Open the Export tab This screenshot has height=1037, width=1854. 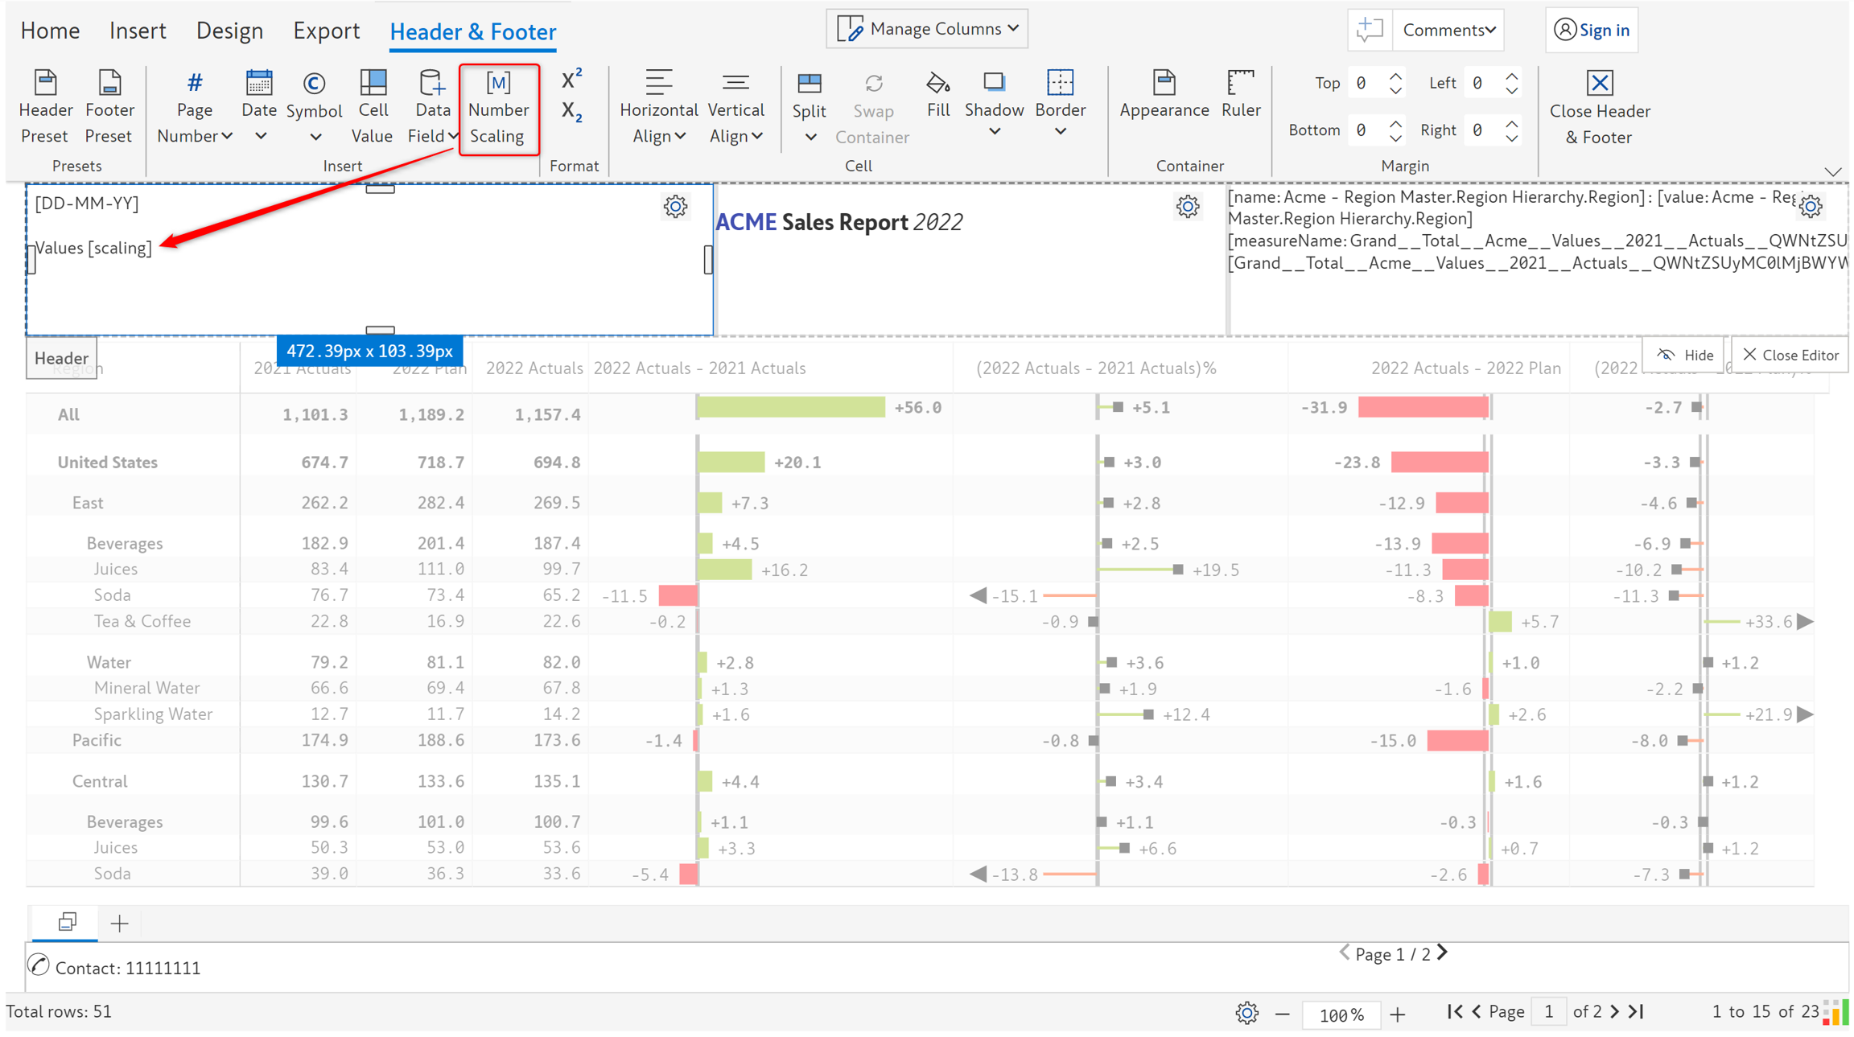click(x=326, y=31)
